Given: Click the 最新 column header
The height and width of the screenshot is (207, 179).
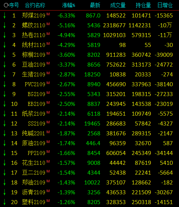Looking at the screenshot, I should (x=95, y=5).
